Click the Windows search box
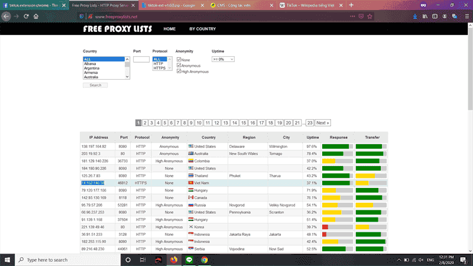 pyautogui.click(x=68, y=259)
